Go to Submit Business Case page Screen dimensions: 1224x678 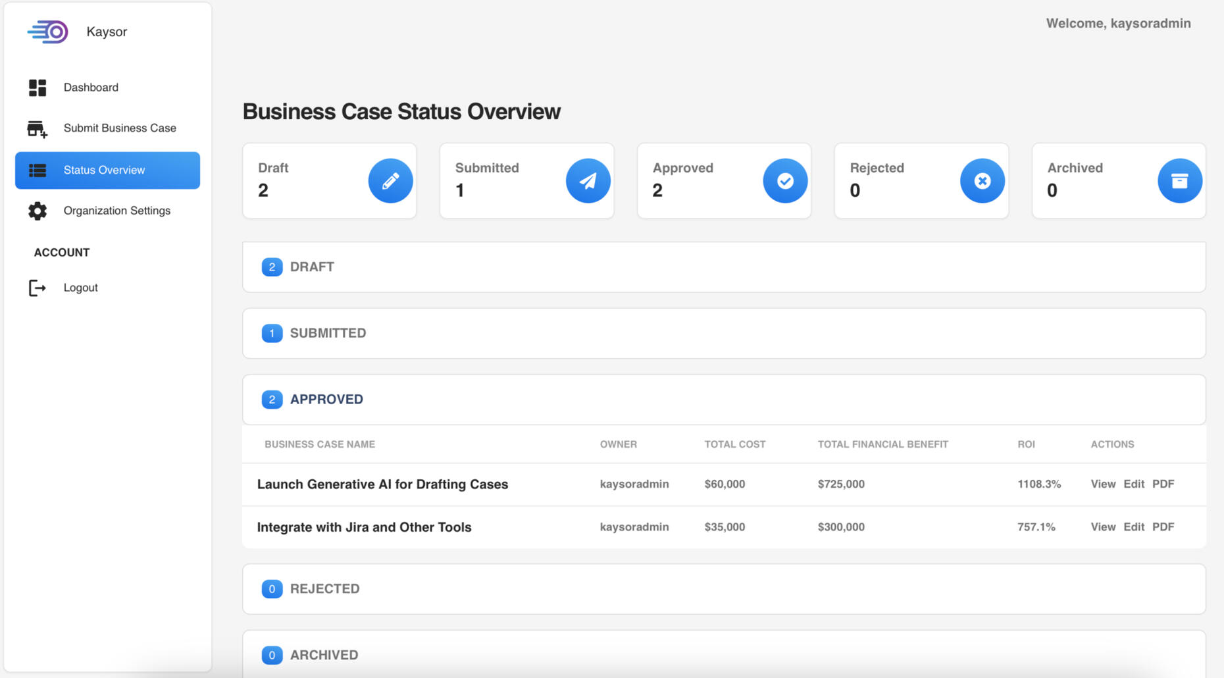(120, 128)
